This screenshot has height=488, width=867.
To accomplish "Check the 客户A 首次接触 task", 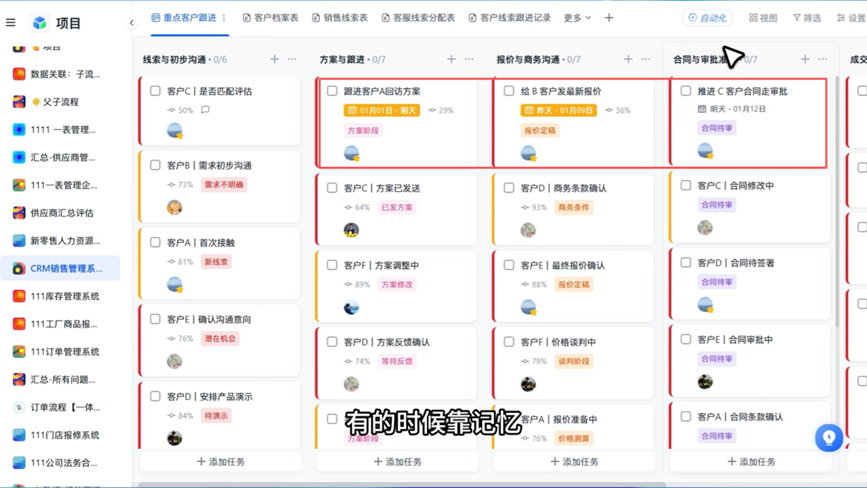I will coord(155,242).
